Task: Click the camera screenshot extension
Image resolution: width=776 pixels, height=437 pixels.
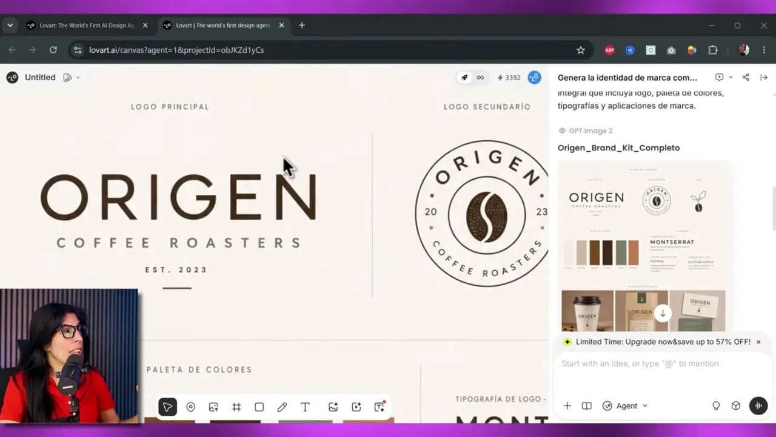Action: [671, 50]
